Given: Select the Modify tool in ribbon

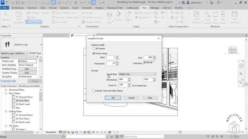Looking at the screenshot, I should 6,16.
